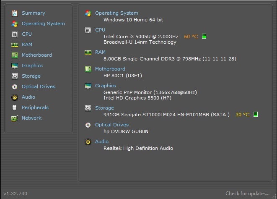Image resolution: width=277 pixels, height=199 pixels.
Task: Click Realtek High Definition Audio text
Action: click(x=138, y=148)
